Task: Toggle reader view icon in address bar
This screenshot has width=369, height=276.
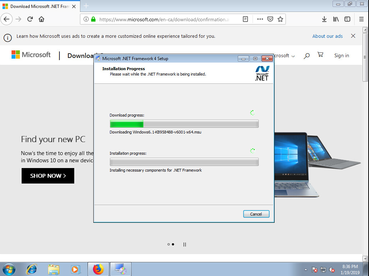Action: click(x=245, y=19)
